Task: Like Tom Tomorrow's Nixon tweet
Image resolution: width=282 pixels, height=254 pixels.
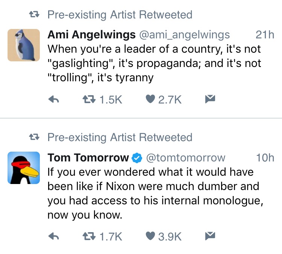Action: [164, 236]
